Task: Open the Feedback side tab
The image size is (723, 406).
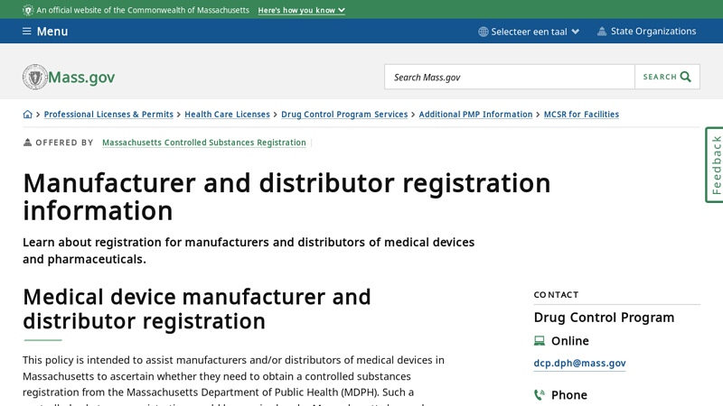Action: click(x=715, y=165)
